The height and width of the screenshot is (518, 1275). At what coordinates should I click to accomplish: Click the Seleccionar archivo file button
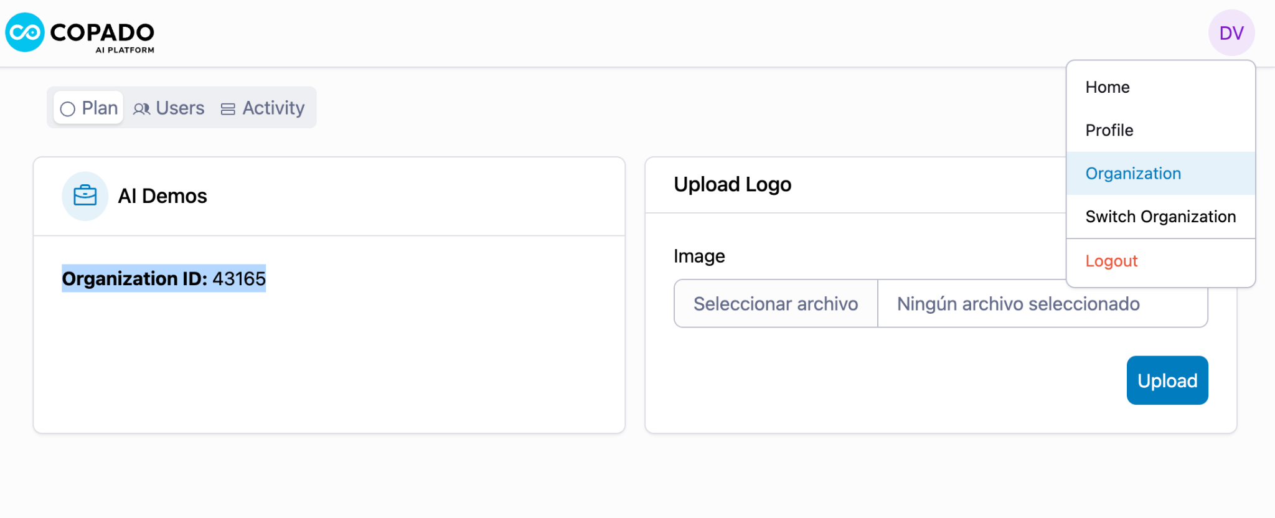coord(776,304)
